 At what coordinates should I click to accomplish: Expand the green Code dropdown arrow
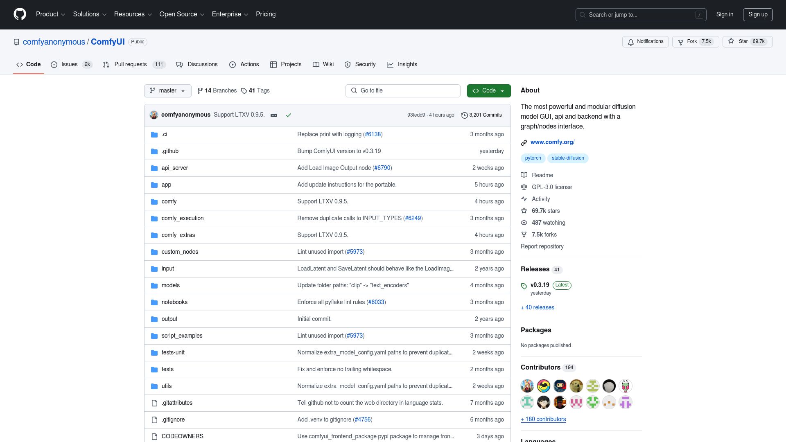pos(502,90)
